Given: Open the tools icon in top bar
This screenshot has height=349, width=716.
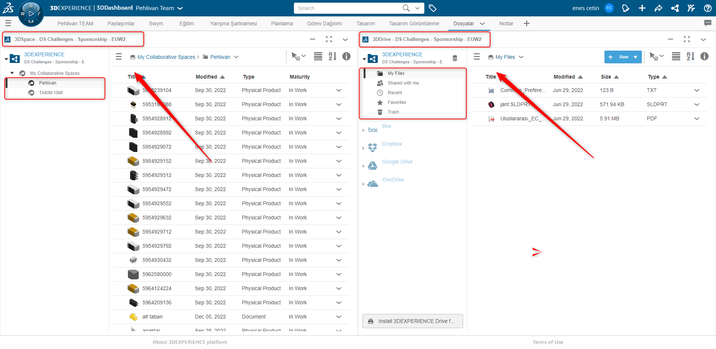Looking at the screenshot, I should [691, 8].
